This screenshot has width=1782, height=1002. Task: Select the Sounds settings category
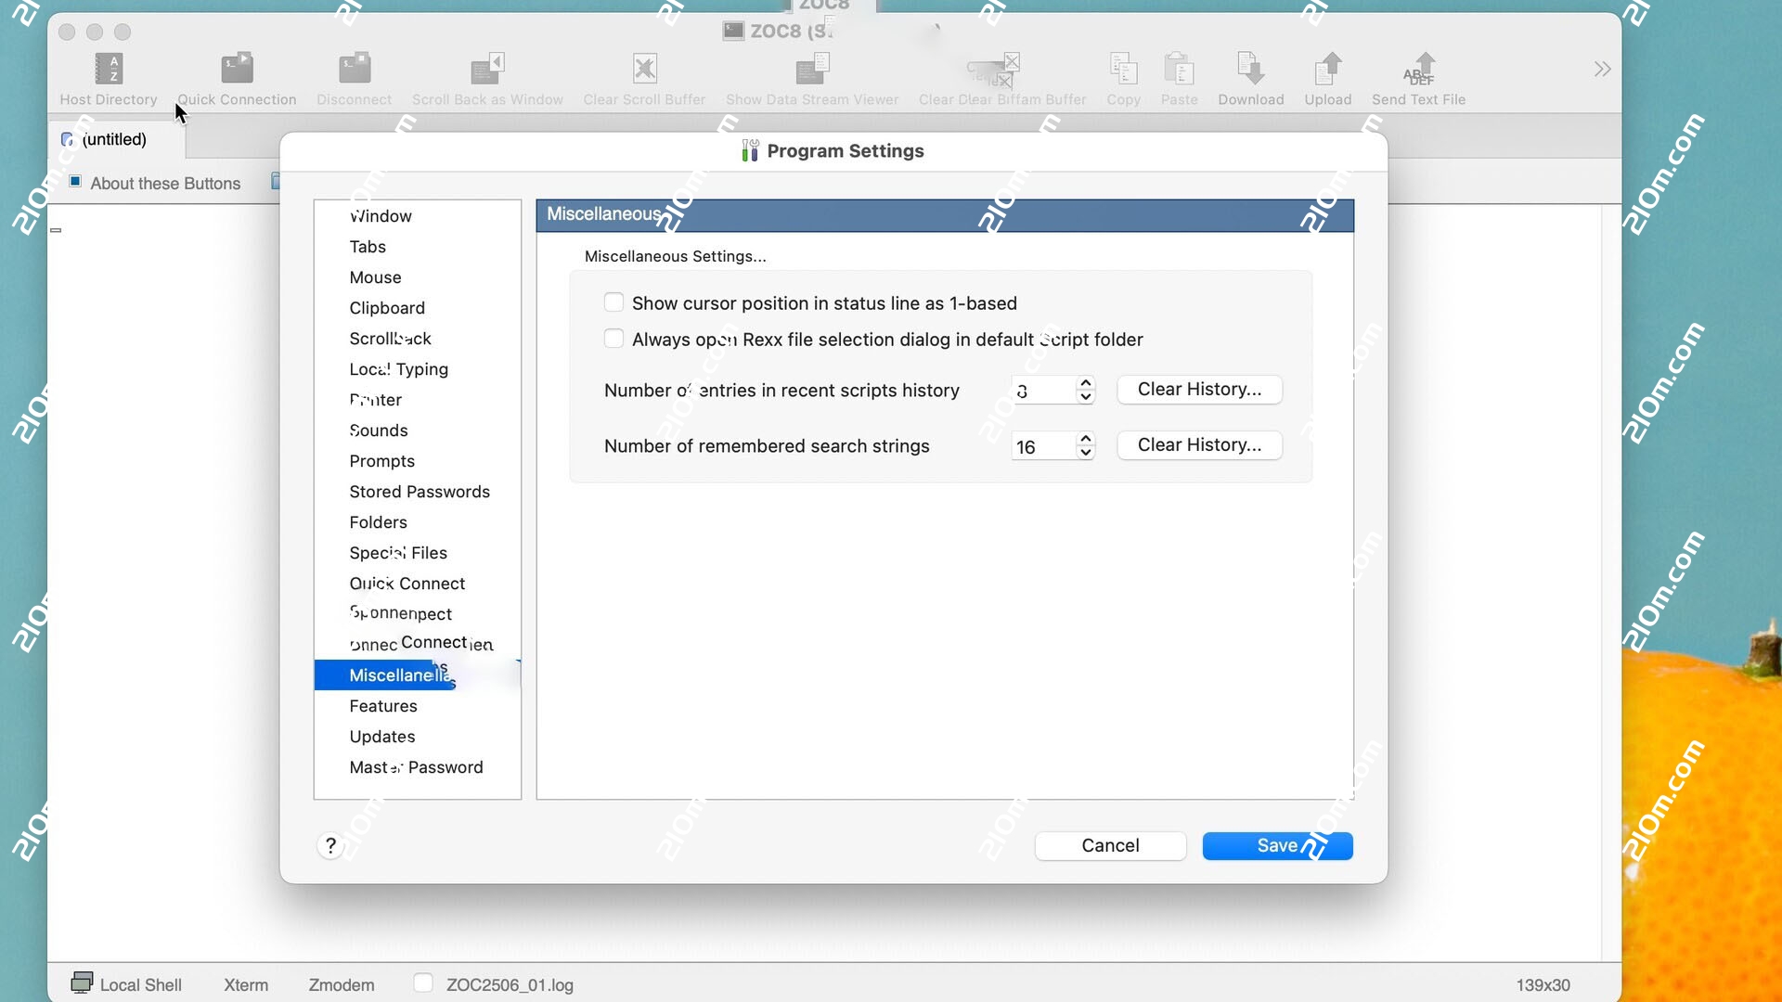click(x=418, y=430)
